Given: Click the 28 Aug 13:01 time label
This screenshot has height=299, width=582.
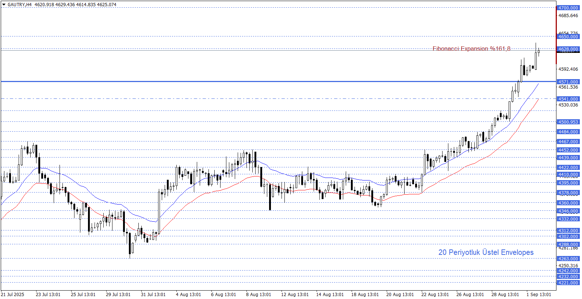Looking at the screenshot, I should point(505,295).
